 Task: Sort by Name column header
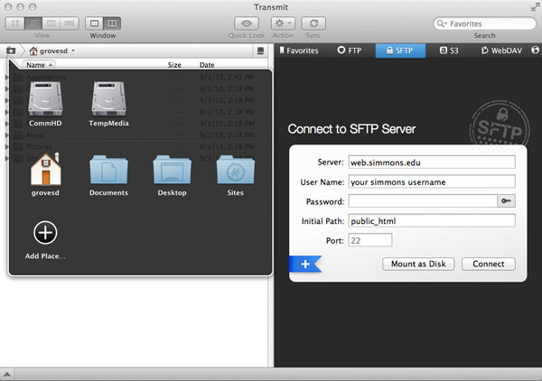[39, 65]
